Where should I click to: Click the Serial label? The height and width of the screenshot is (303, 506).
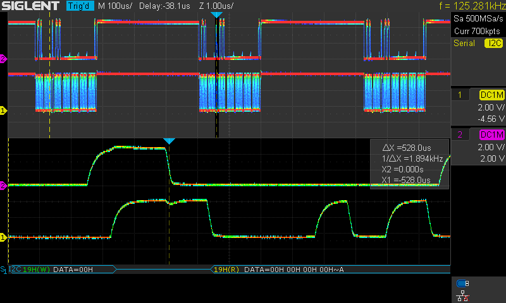click(x=464, y=43)
